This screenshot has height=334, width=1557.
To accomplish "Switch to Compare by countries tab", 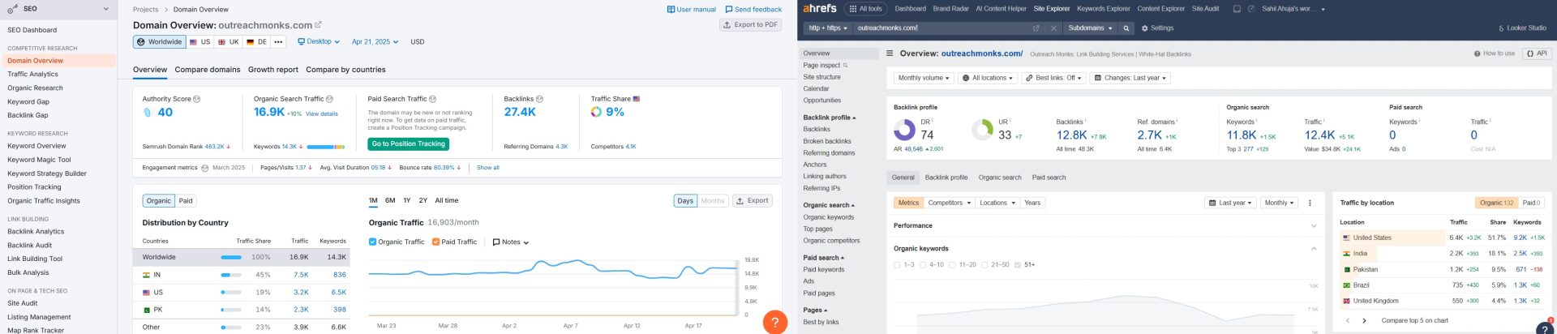I will [x=345, y=70].
